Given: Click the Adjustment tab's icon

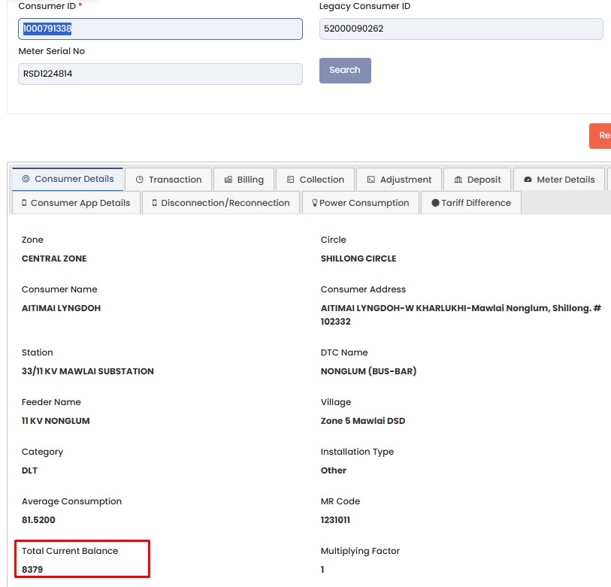Looking at the screenshot, I should coord(371,180).
